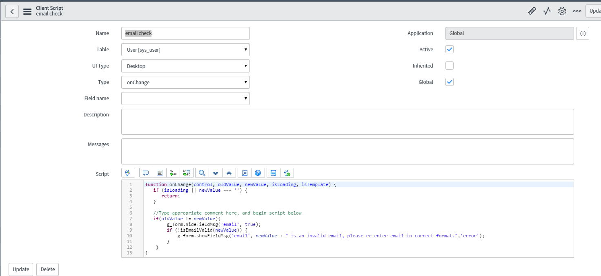Find previous match in script
The image size is (601, 276).
tap(229, 173)
